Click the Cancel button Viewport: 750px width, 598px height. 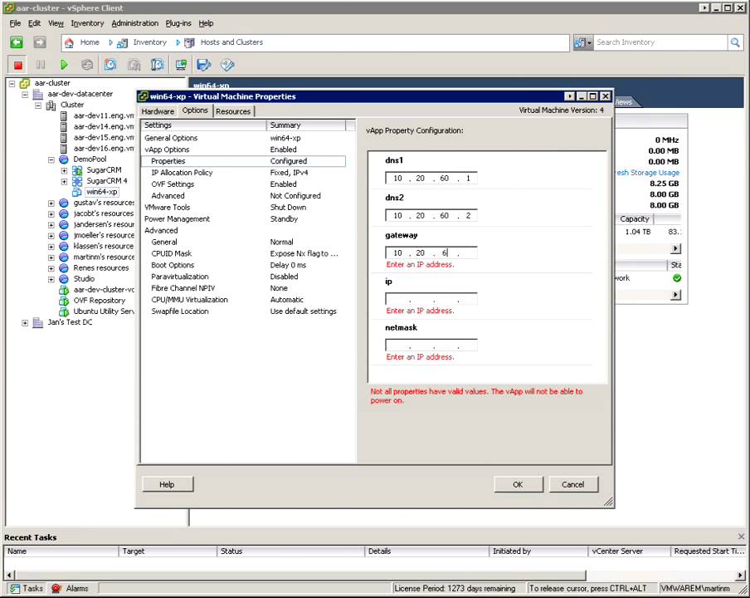573,484
